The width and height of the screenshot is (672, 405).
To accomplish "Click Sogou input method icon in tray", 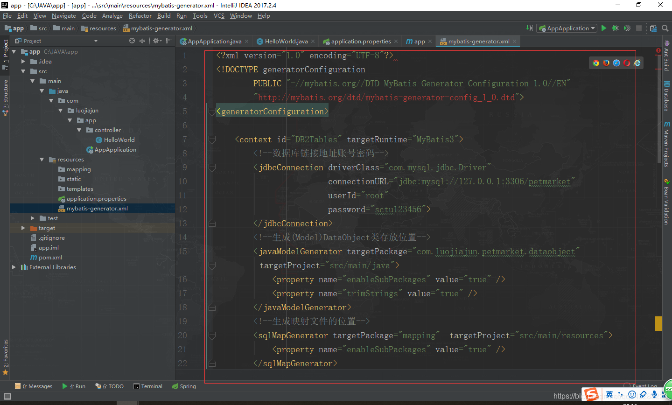I will (x=592, y=395).
